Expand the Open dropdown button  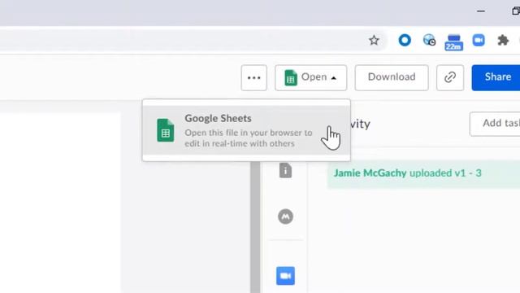coord(310,78)
